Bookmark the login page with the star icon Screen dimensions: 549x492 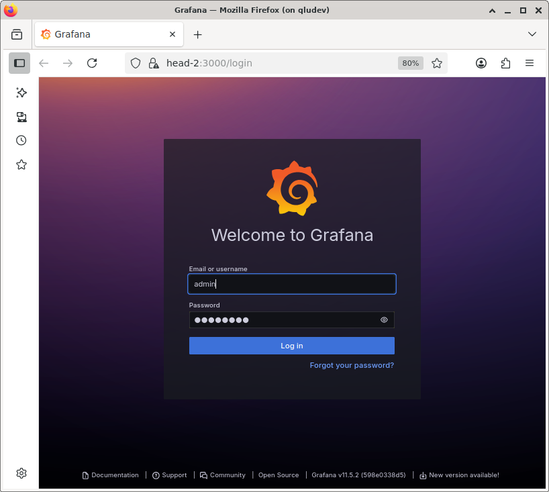point(437,62)
